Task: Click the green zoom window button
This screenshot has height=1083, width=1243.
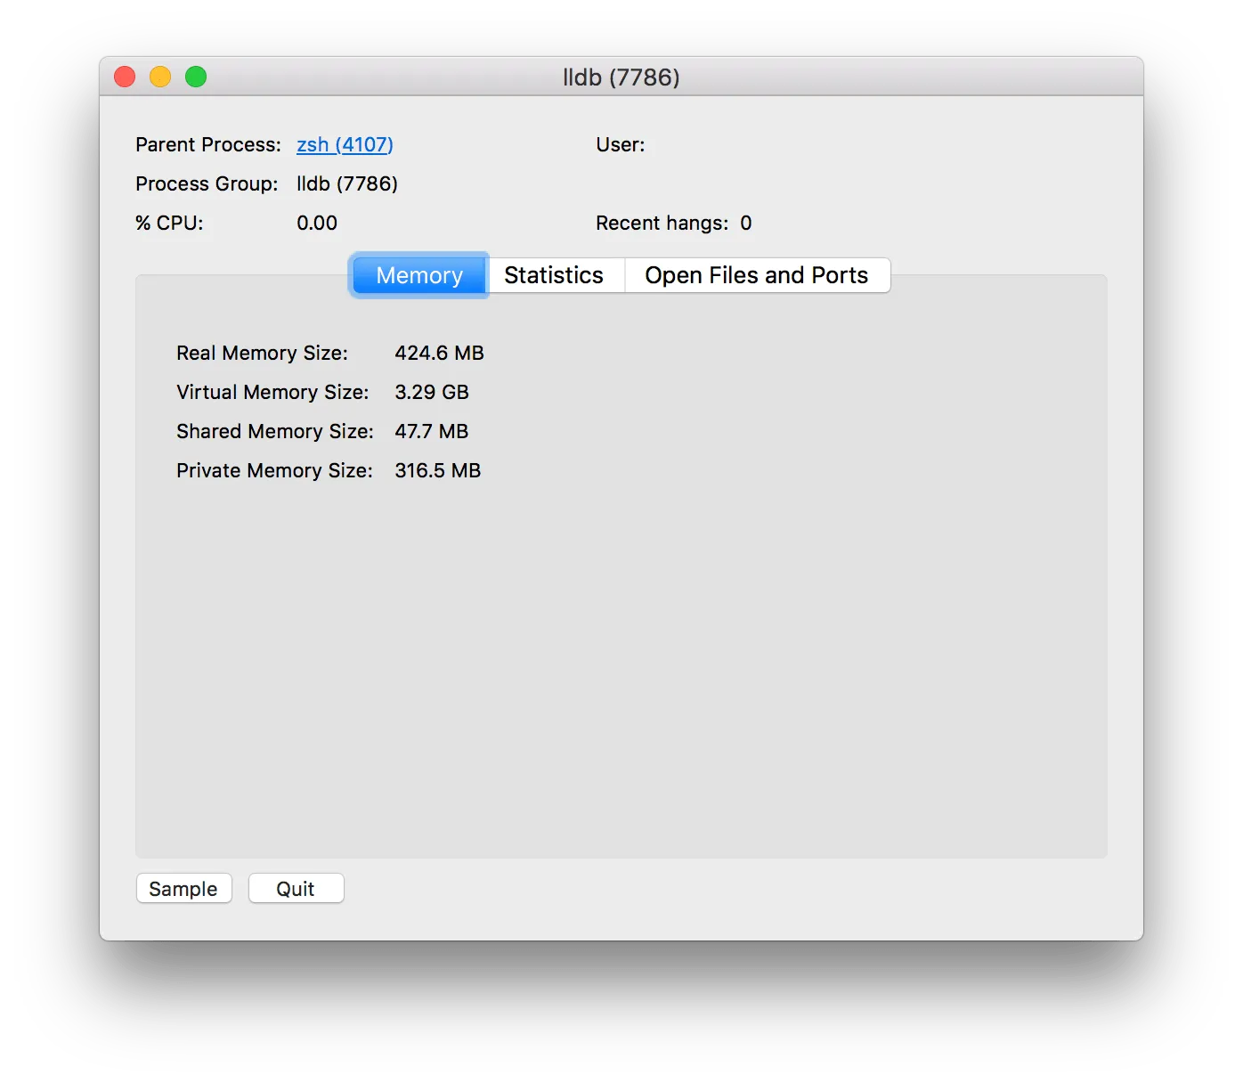Action: (x=196, y=77)
